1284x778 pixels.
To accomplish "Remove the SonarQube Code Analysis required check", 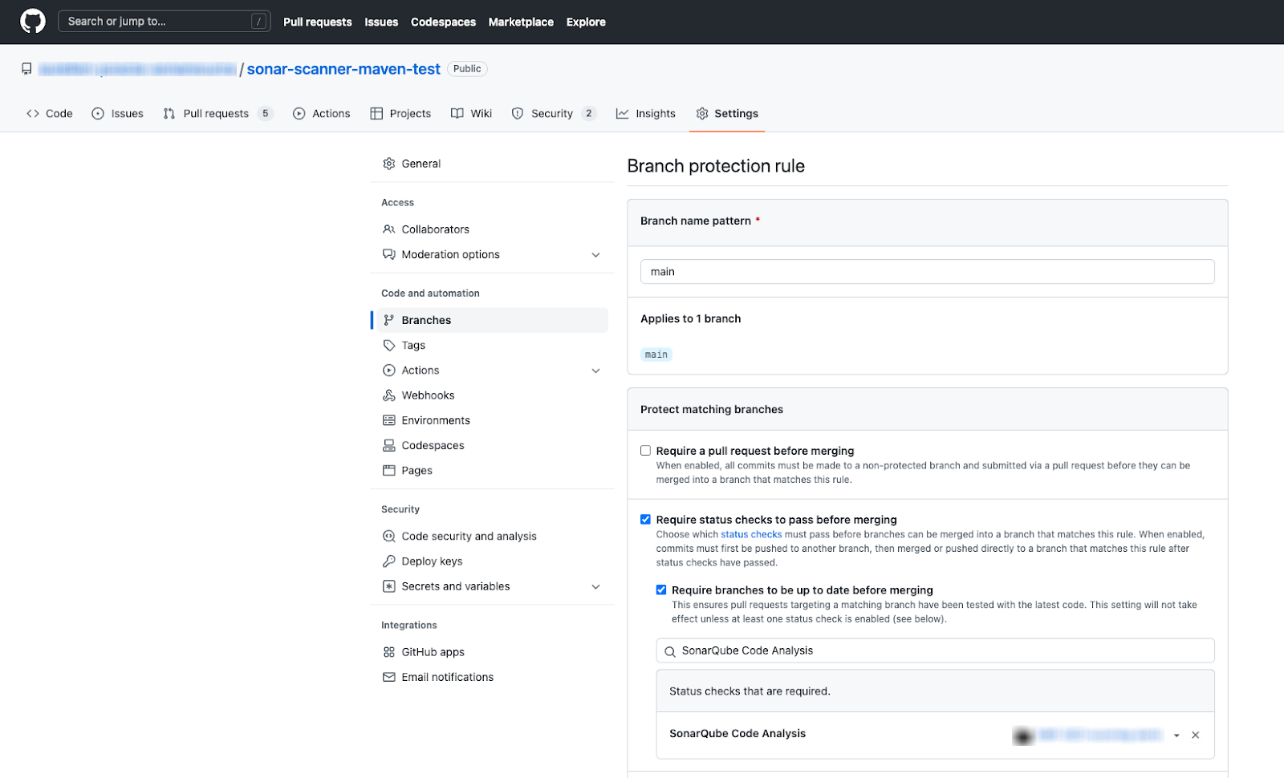I will click(x=1196, y=734).
